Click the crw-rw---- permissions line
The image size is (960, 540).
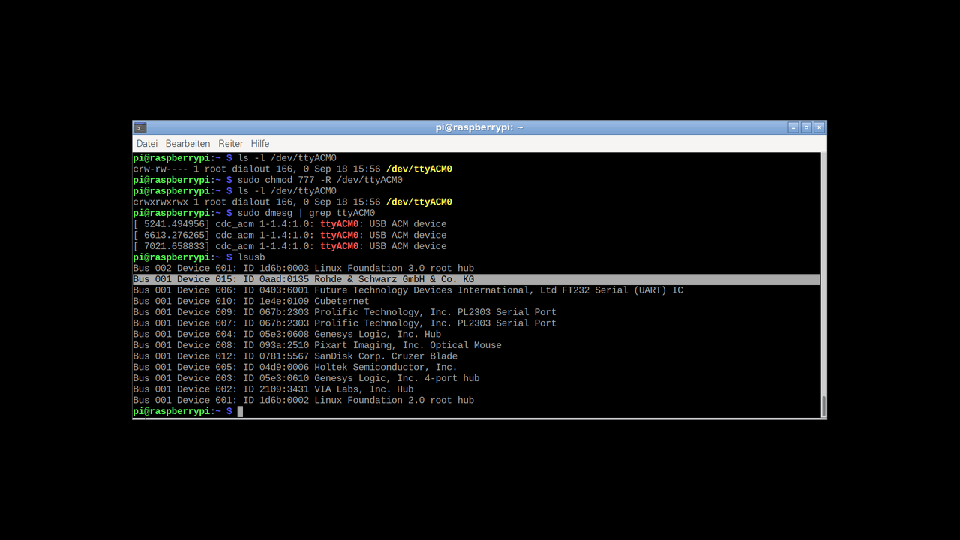click(x=292, y=169)
